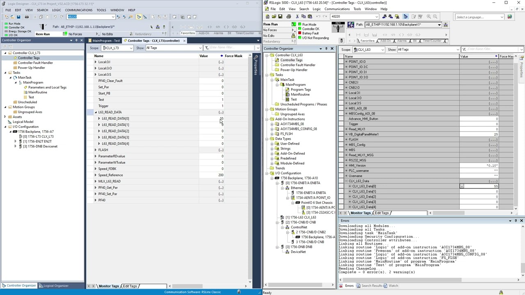
Task: Print from Logix Designer toolbar
Action: [x=27, y=17]
